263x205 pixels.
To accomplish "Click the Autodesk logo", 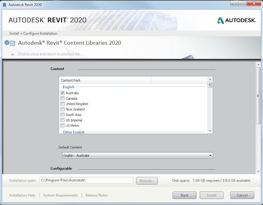I will pos(237,20).
